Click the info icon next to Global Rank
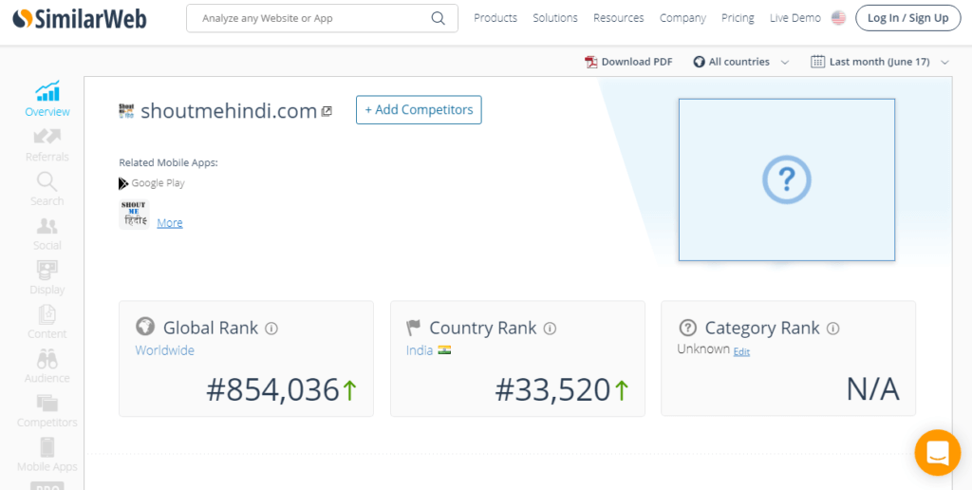 271,329
